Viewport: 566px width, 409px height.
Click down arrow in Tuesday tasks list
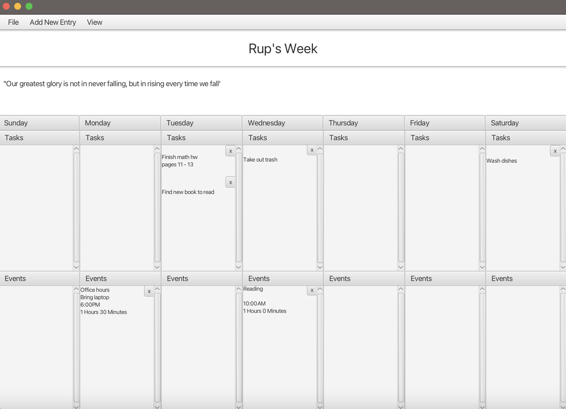(239, 267)
